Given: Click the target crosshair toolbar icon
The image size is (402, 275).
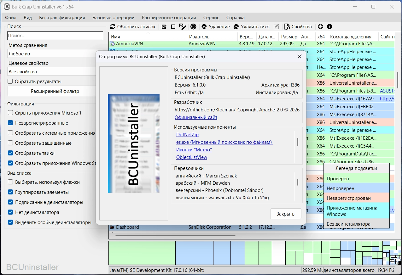Looking at the screenshot, I should (x=193, y=27).
